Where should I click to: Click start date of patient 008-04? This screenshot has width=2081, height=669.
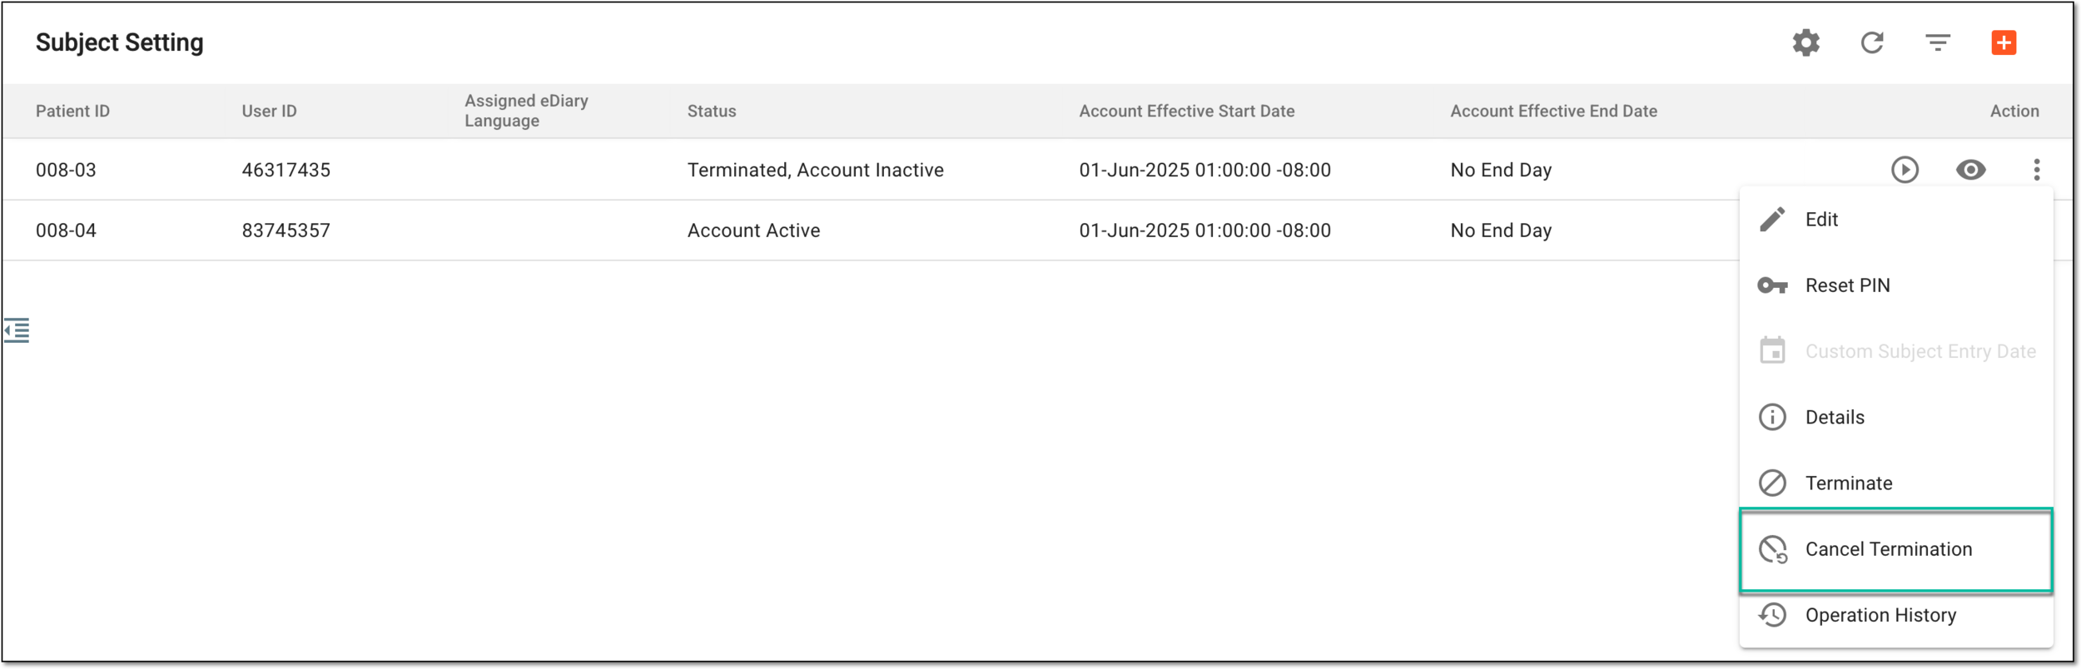(x=1204, y=230)
